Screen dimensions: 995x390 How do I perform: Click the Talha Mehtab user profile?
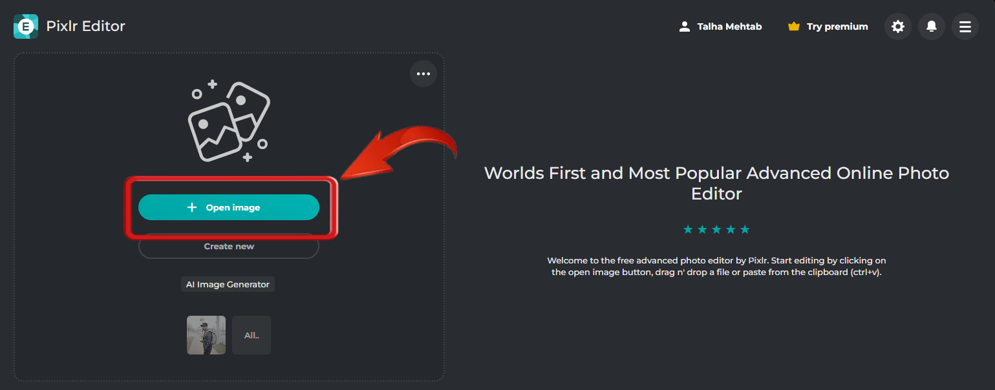click(720, 26)
